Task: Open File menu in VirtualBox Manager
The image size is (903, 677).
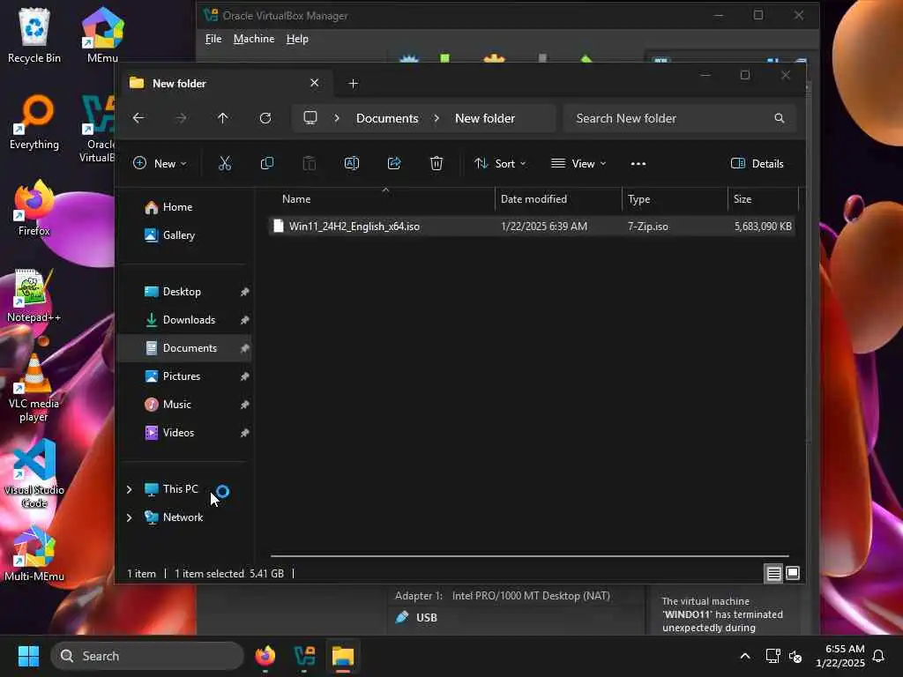Action: [x=213, y=39]
